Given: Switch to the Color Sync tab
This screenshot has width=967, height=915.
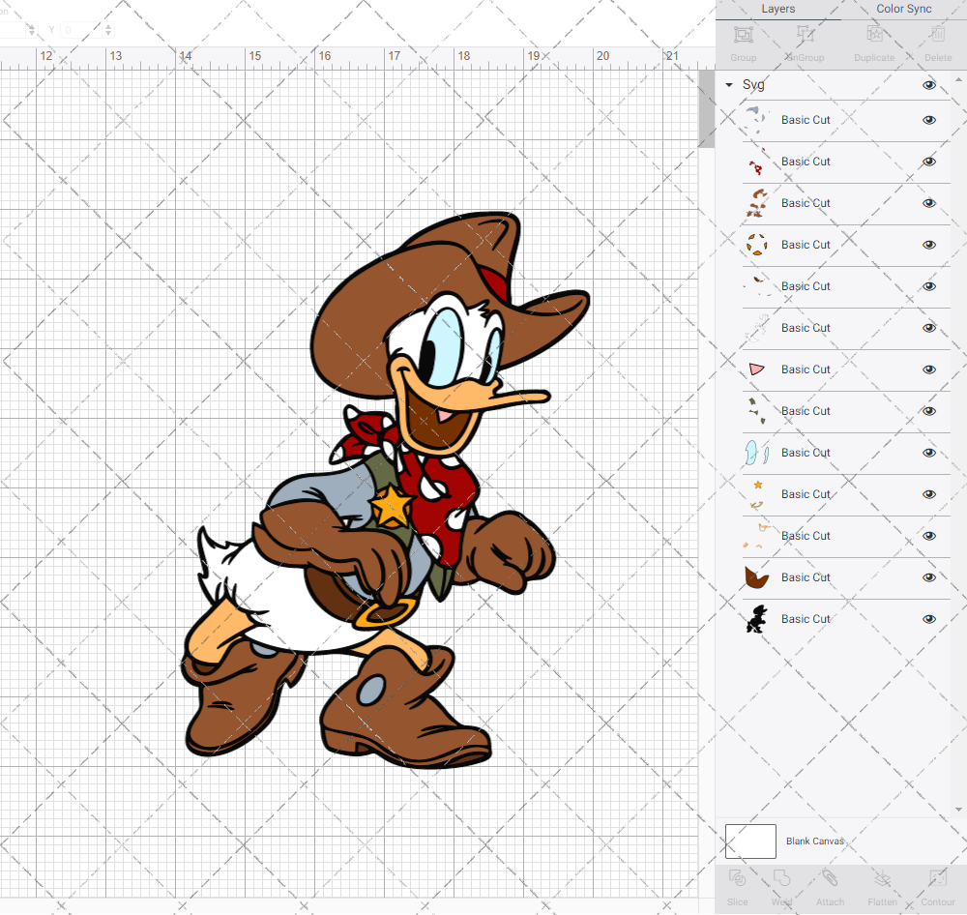Looking at the screenshot, I should (x=903, y=9).
